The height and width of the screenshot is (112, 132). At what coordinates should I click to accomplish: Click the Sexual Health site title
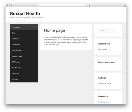25,14
